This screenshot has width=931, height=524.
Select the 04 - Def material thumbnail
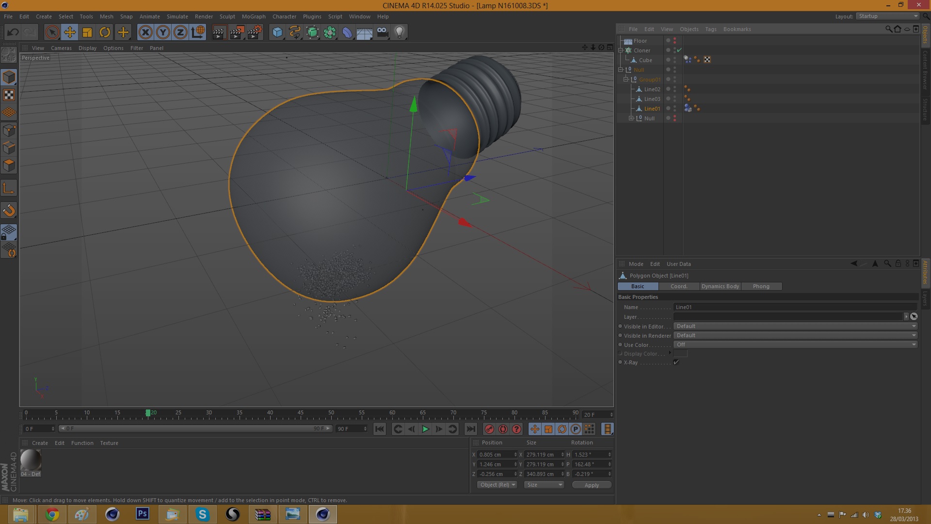[31, 460]
